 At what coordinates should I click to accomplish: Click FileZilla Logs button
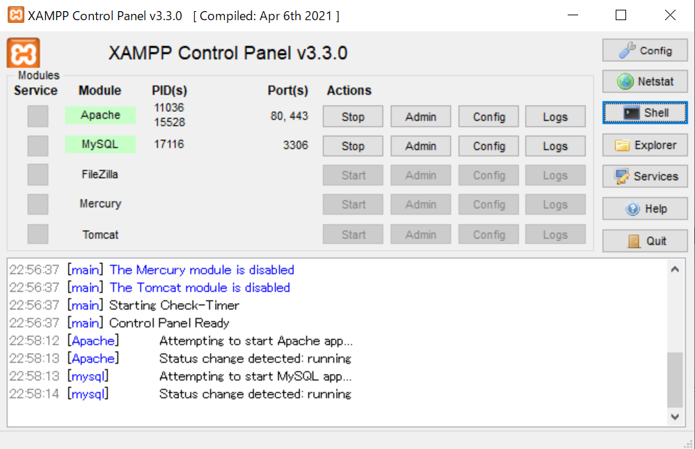click(555, 175)
